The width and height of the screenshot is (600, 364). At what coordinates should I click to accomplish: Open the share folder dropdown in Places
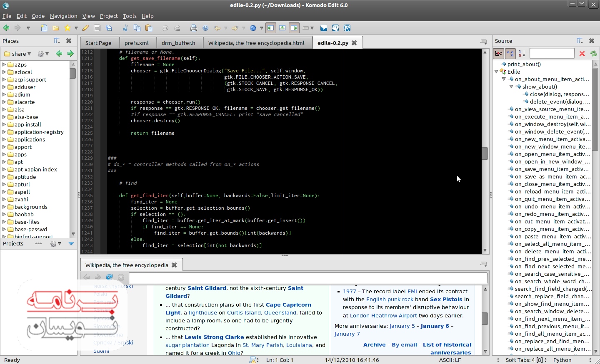coord(17,54)
